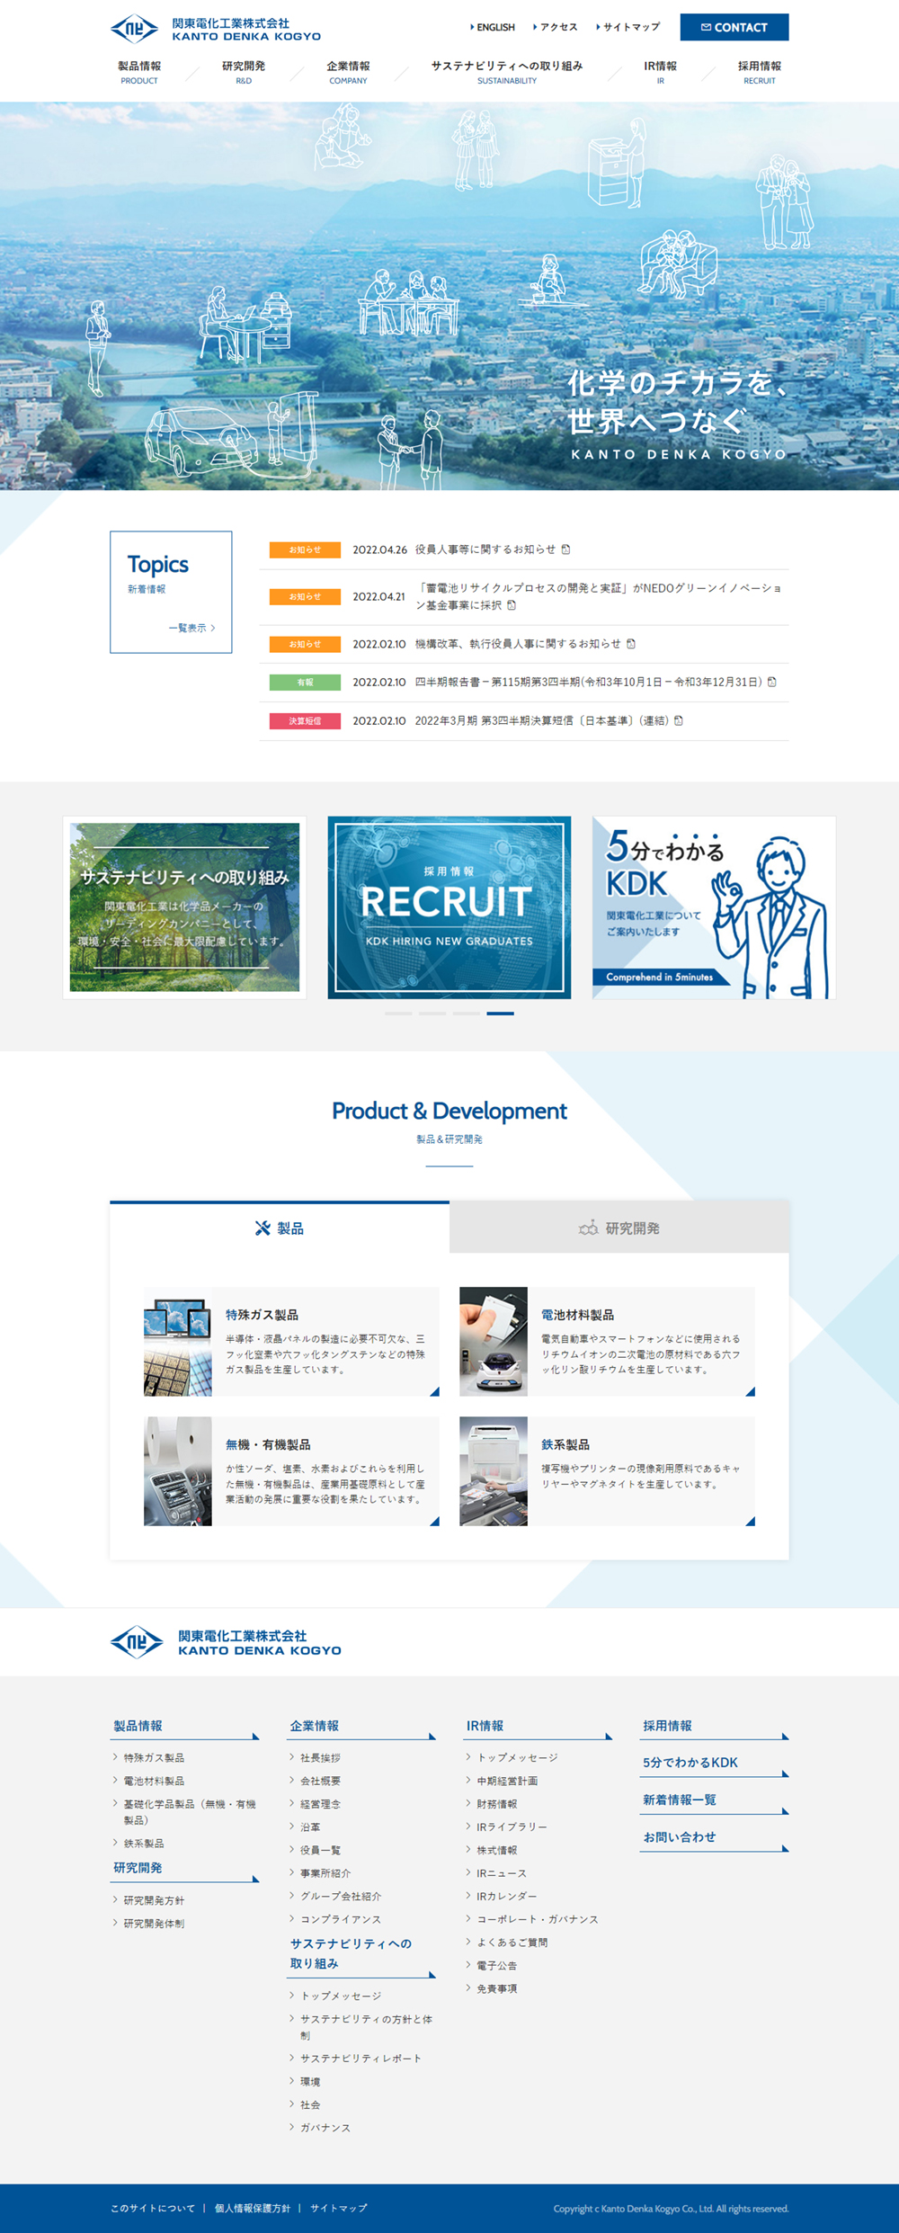This screenshot has width=899, height=2233.
Task: Click tools icon on 製品 tab
Action: pos(263,1228)
